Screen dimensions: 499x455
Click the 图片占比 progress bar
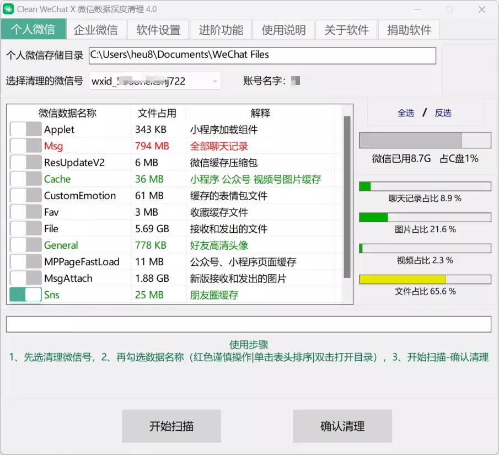[x=425, y=217]
